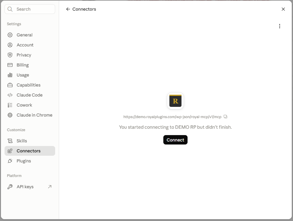Click the API keys key icon
Image resolution: width=293 pixels, height=221 pixels.
click(x=10, y=187)
